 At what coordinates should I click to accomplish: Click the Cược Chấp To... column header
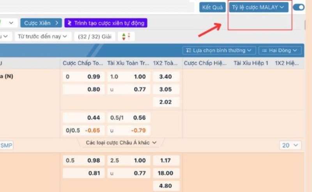click(x=83, y=63)
